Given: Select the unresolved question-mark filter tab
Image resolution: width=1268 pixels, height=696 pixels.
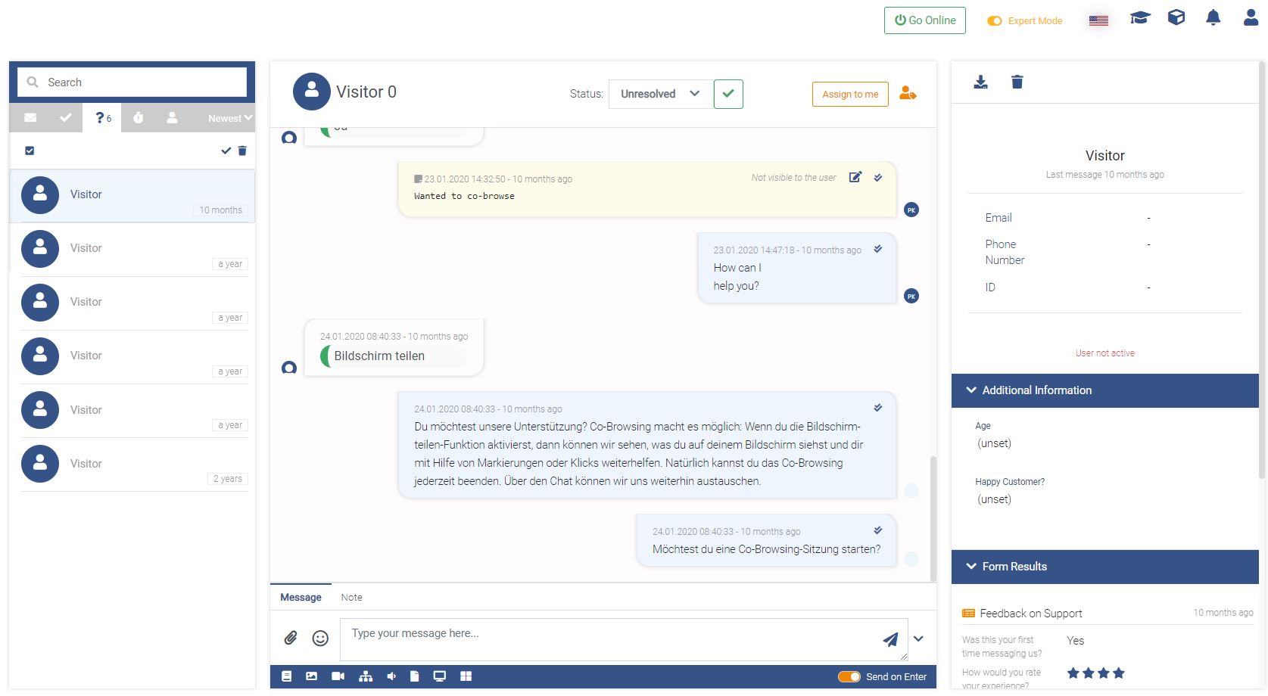Looking at the screenshot, I should pyautogui.click(x=103, y=118).
